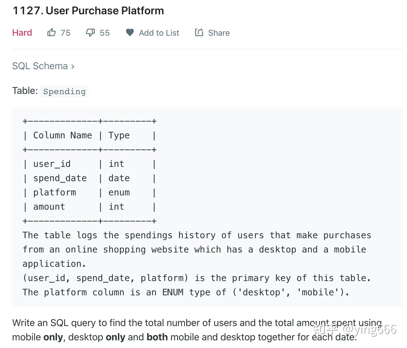Click the share arrow icon
407x348 pixels.
click(199, 32)
